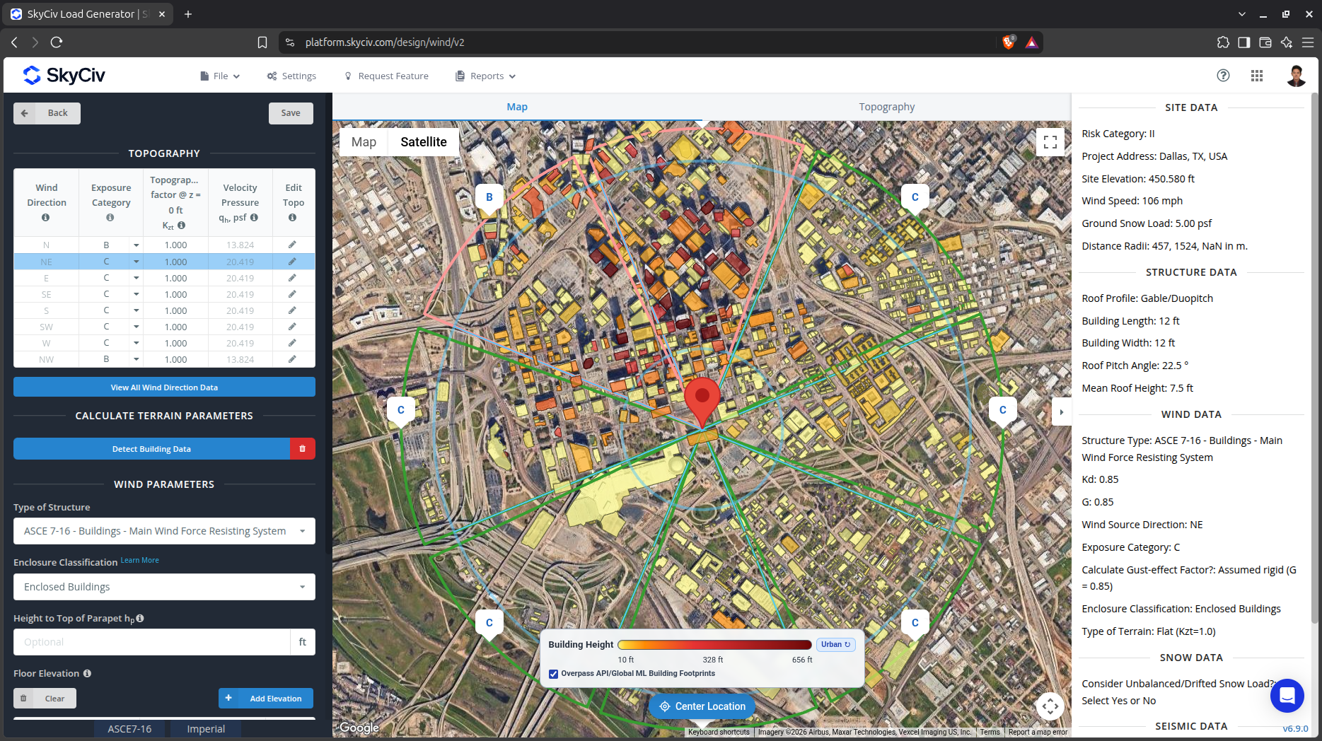
Task: Click the pencil edit icon in the N row
Action: click(292, 245)
